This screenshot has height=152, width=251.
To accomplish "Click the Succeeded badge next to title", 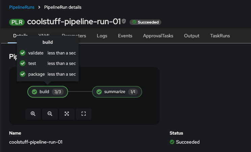I will click(146, 22).
